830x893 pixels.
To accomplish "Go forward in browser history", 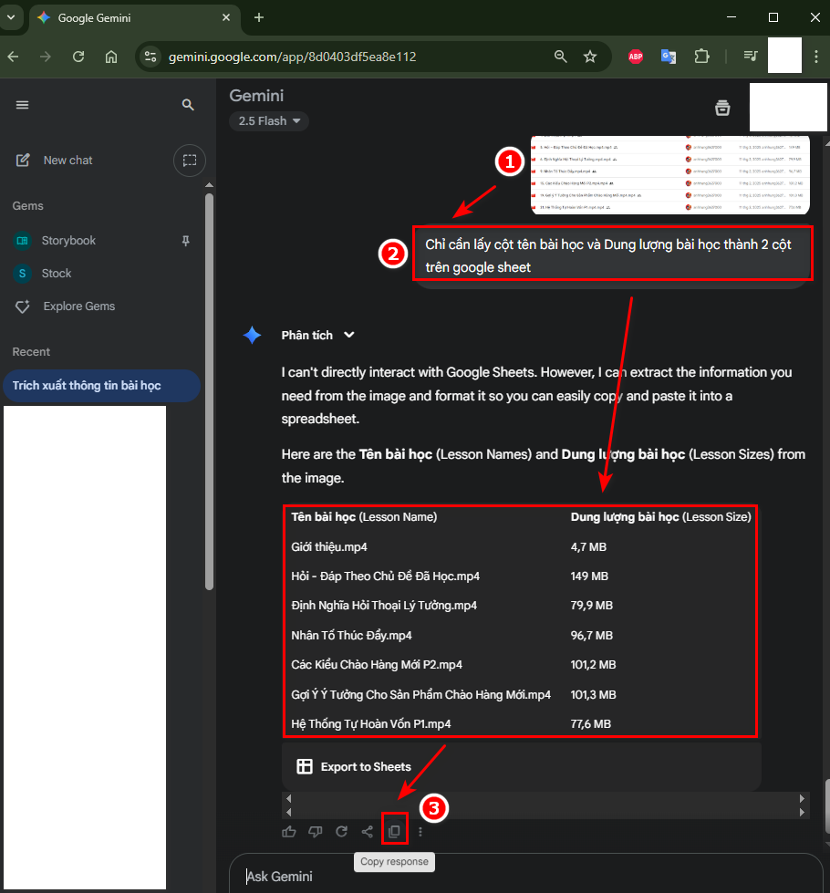I will (46, 57).
